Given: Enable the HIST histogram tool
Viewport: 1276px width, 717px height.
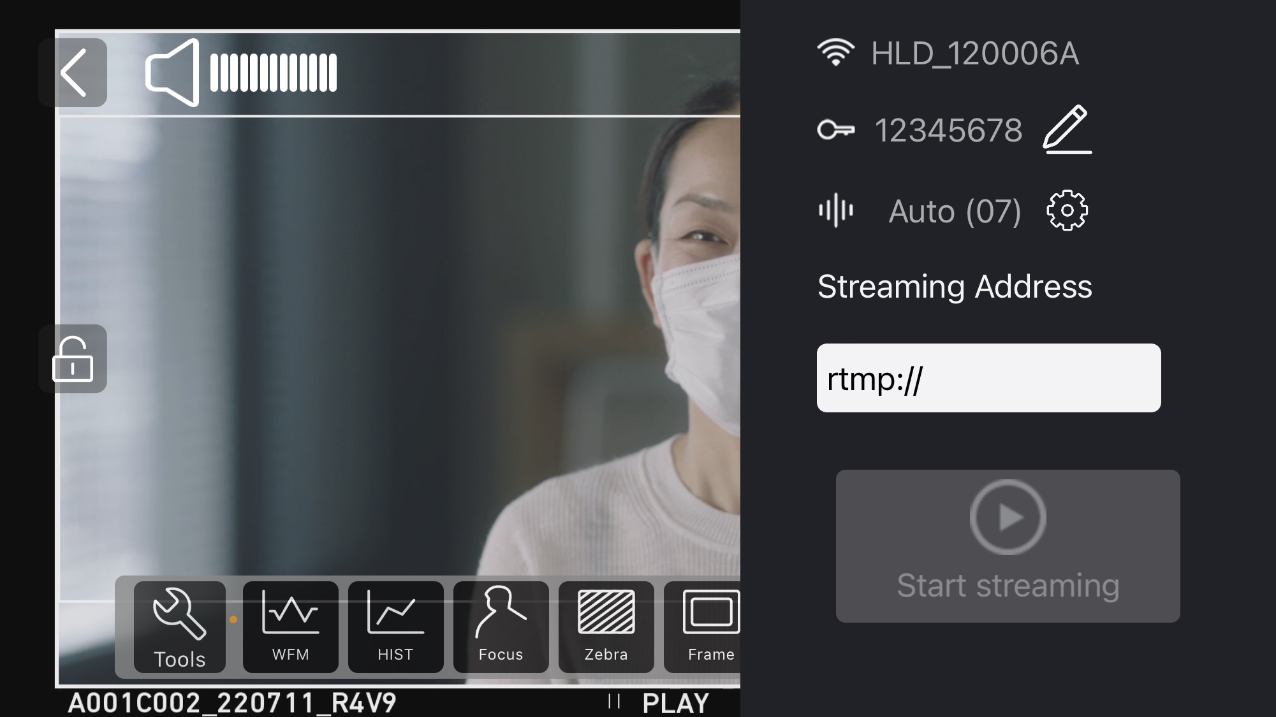Looking at the screenshot, I should [396, 627].
